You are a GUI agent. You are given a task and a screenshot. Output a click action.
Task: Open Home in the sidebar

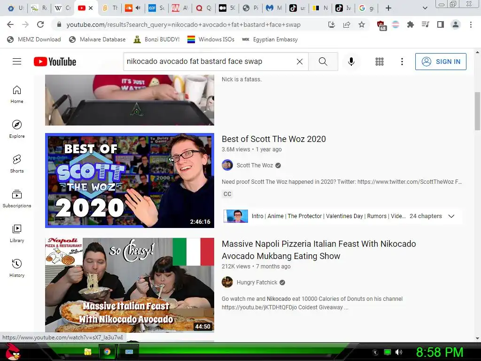(17, 94)
